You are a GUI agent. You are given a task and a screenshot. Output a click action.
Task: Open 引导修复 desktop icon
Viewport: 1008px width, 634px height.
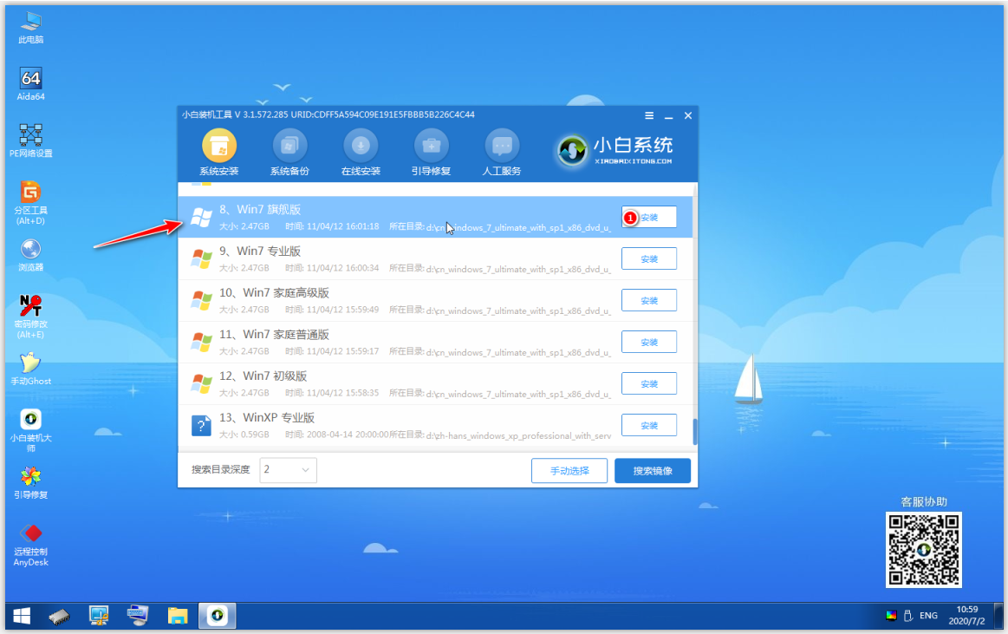[31, 483]
